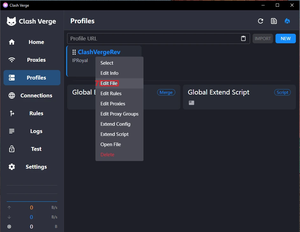Choose Edit Proxy Groups menu entry
Screen dimensions: 300x232
tap(119, 114)
